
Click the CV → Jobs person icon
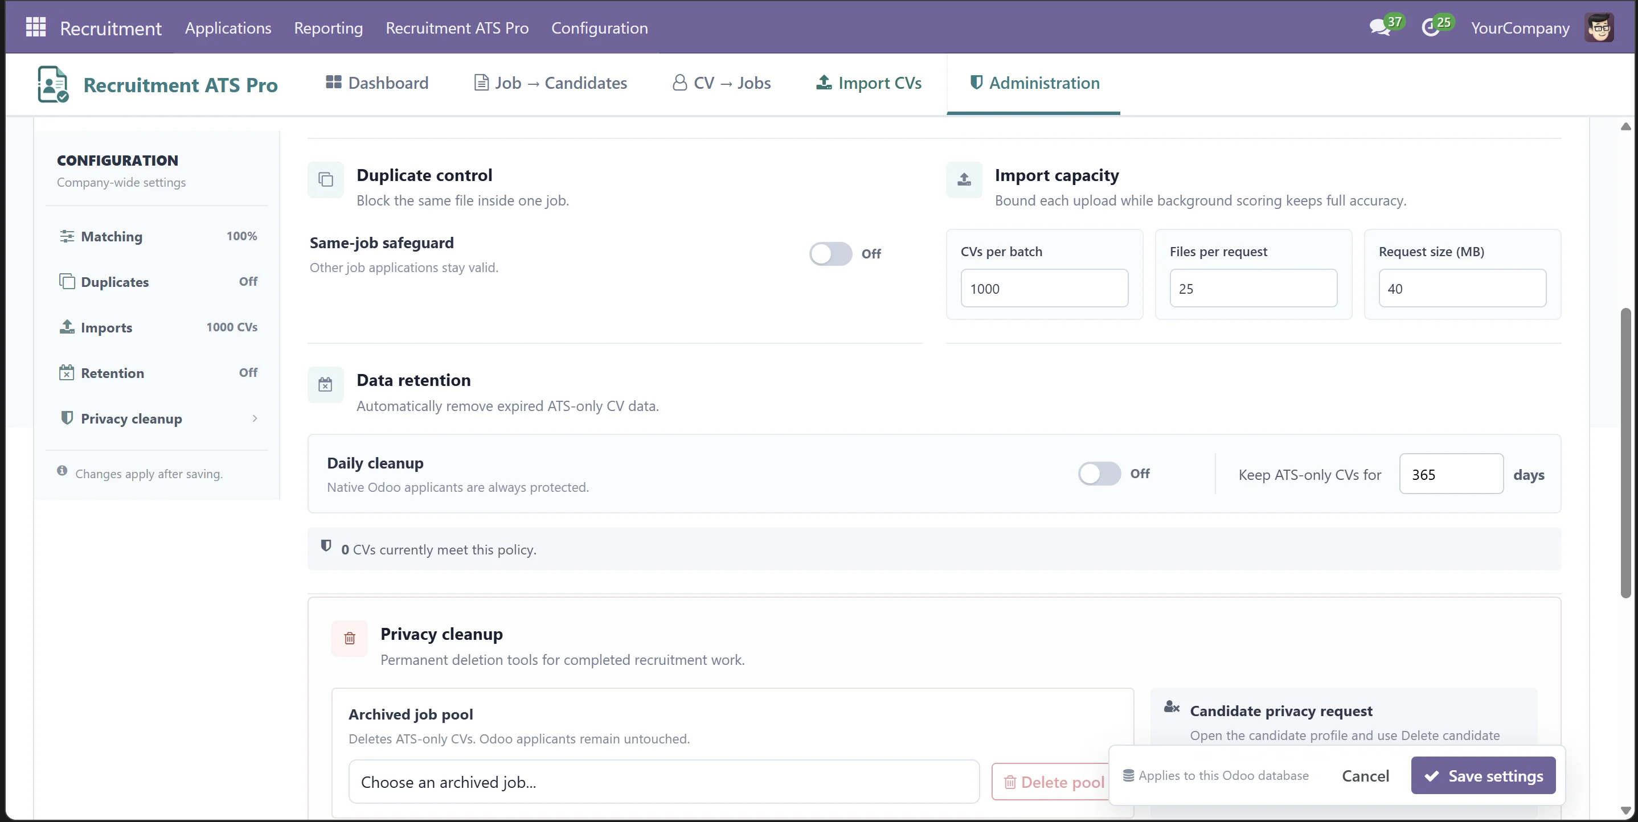(679, 83)
